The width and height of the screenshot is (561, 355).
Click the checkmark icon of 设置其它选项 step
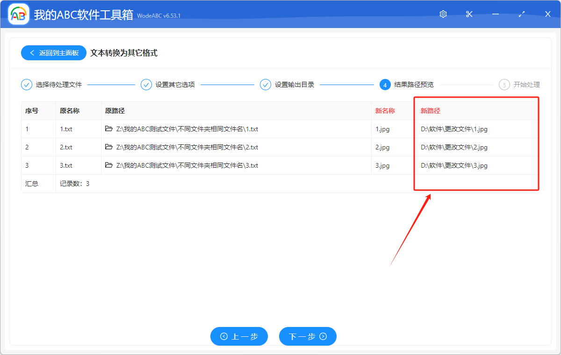(x=146, y=85)
